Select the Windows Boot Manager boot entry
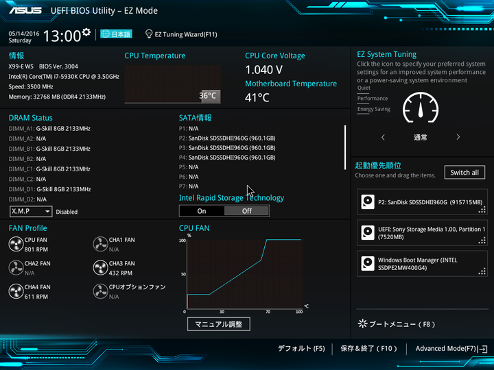The height and width of the screenshot is (370, 494). (x=422, y=264)
